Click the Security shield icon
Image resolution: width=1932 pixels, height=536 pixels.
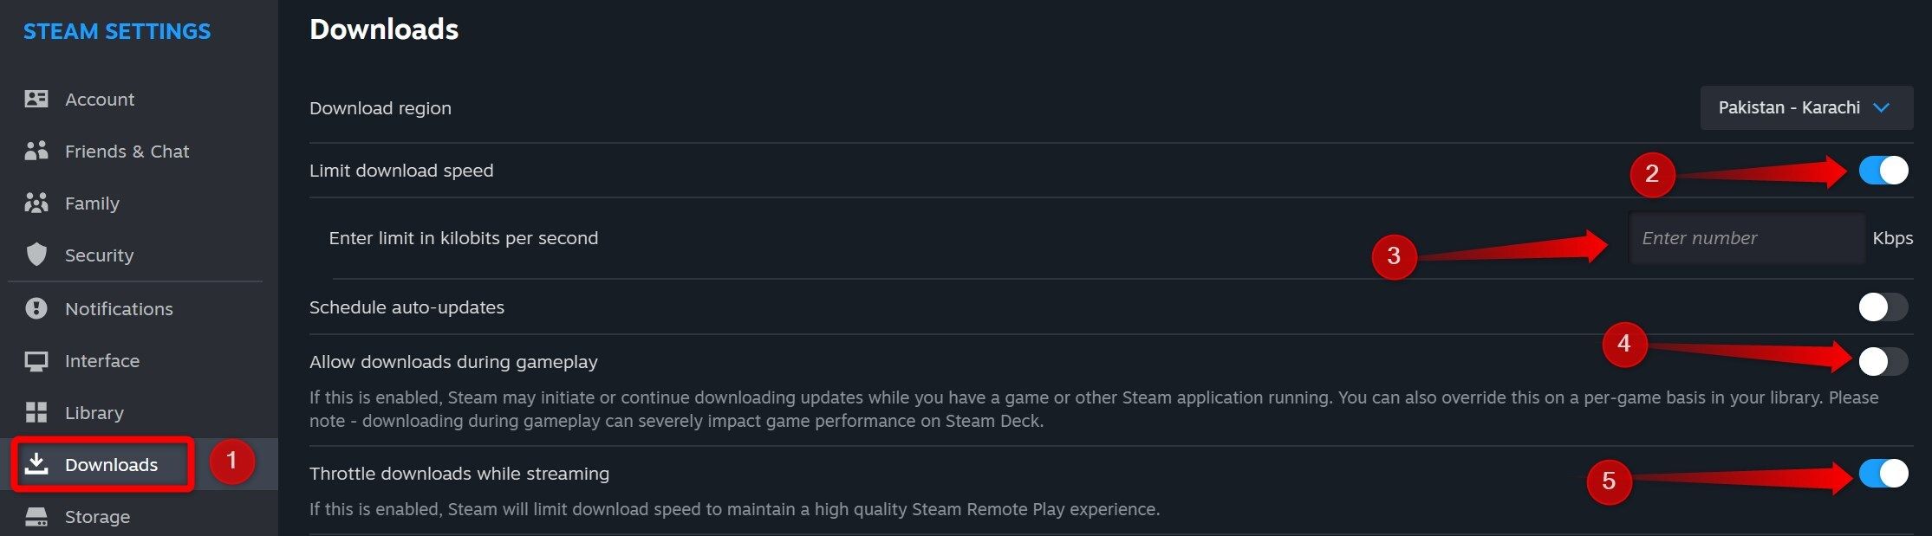pos(36,255)
